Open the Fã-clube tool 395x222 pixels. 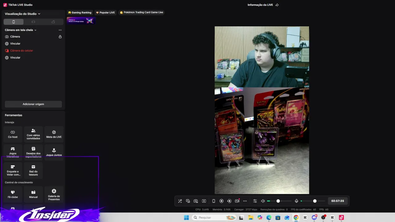[x=13, y=194]
